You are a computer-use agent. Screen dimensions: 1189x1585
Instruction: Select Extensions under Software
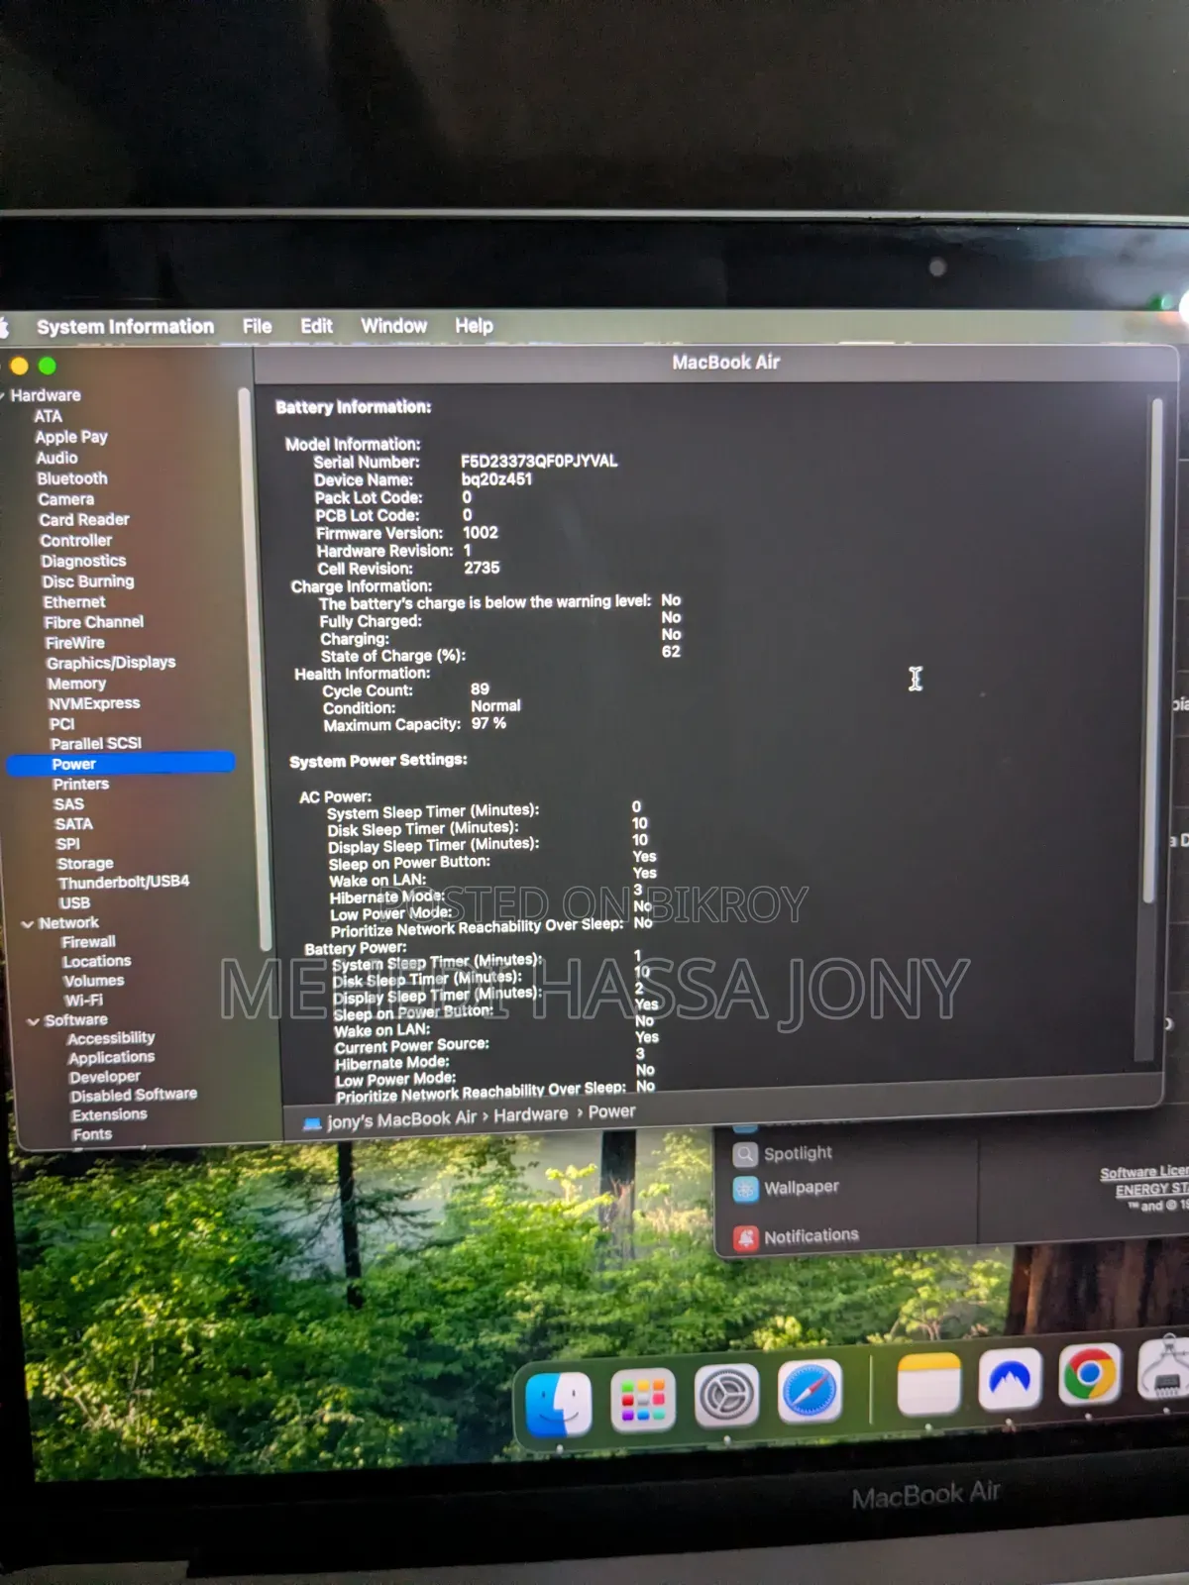click(x=109, y=1115)
